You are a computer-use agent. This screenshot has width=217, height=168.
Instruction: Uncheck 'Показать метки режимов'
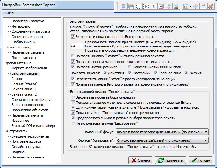(x=73, y=67)
